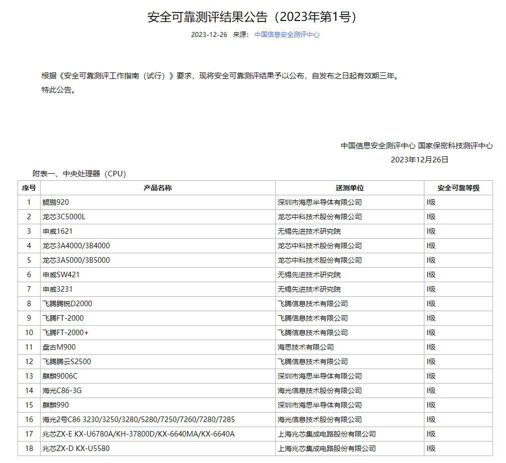This screenshot has height=463, width=506.
Task: Click the 产品名称 column header
Action: (x=158, y=188)
